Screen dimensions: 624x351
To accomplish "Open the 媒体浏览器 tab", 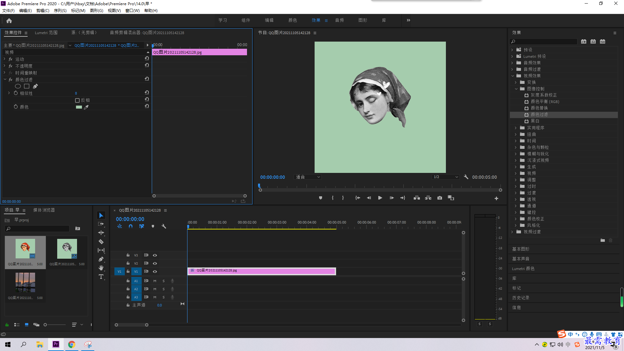I will pyautogui.click(x=44, y=210).
